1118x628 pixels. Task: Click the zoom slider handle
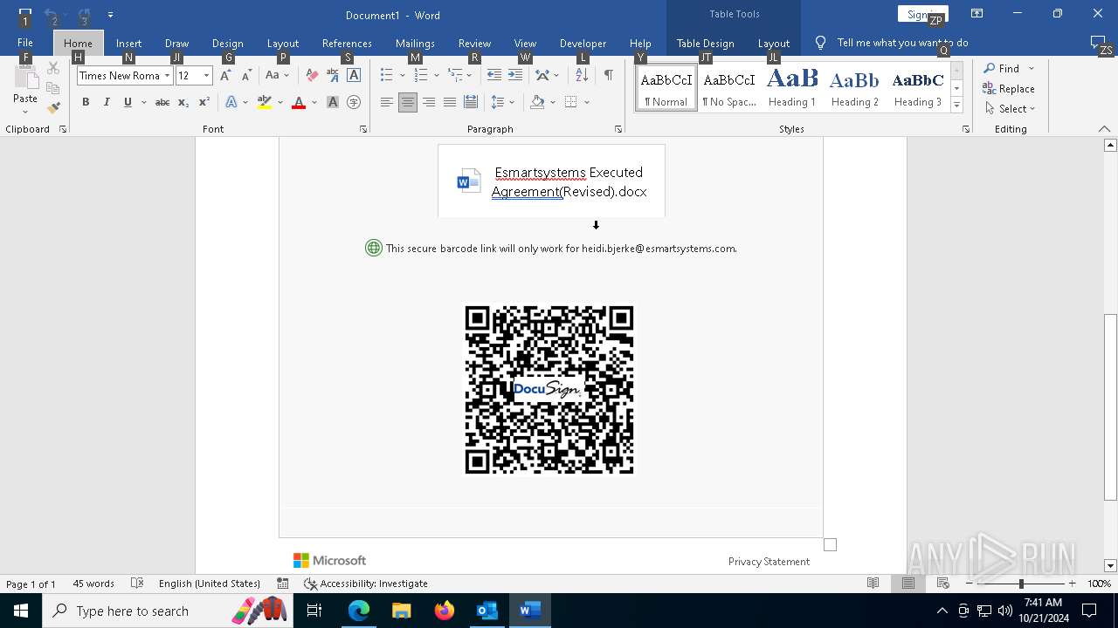point(1021,584)
